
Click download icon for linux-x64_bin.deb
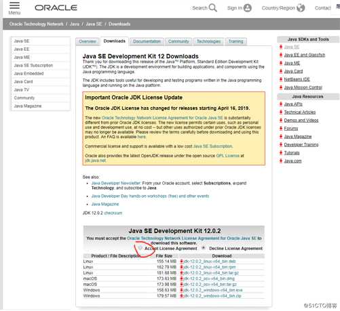(181, 262)
